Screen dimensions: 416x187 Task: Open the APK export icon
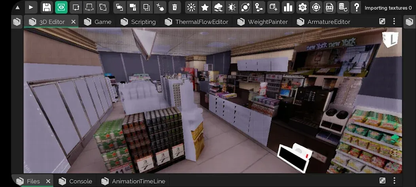(329, 7)
